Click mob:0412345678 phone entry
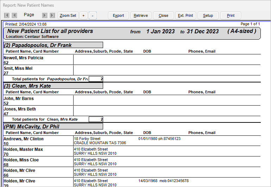 [174, 181]
